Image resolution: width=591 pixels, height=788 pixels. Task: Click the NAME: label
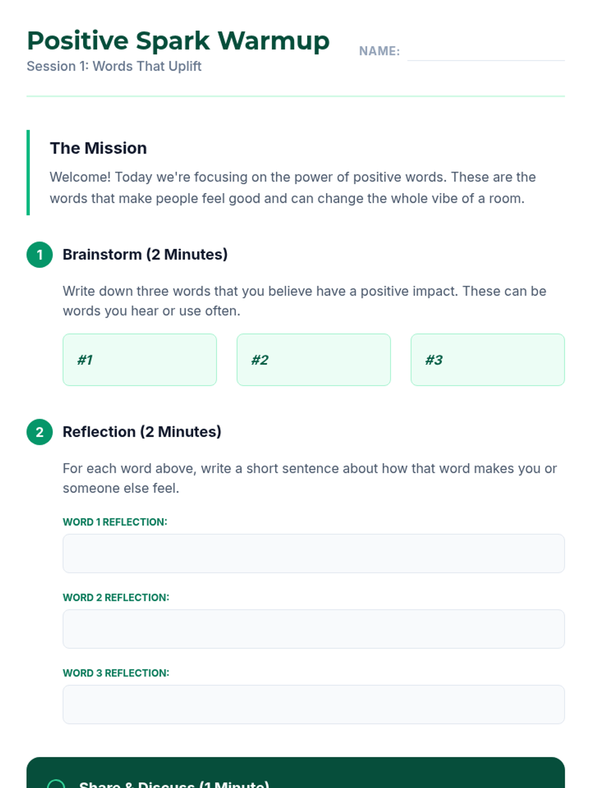(379, 51)
